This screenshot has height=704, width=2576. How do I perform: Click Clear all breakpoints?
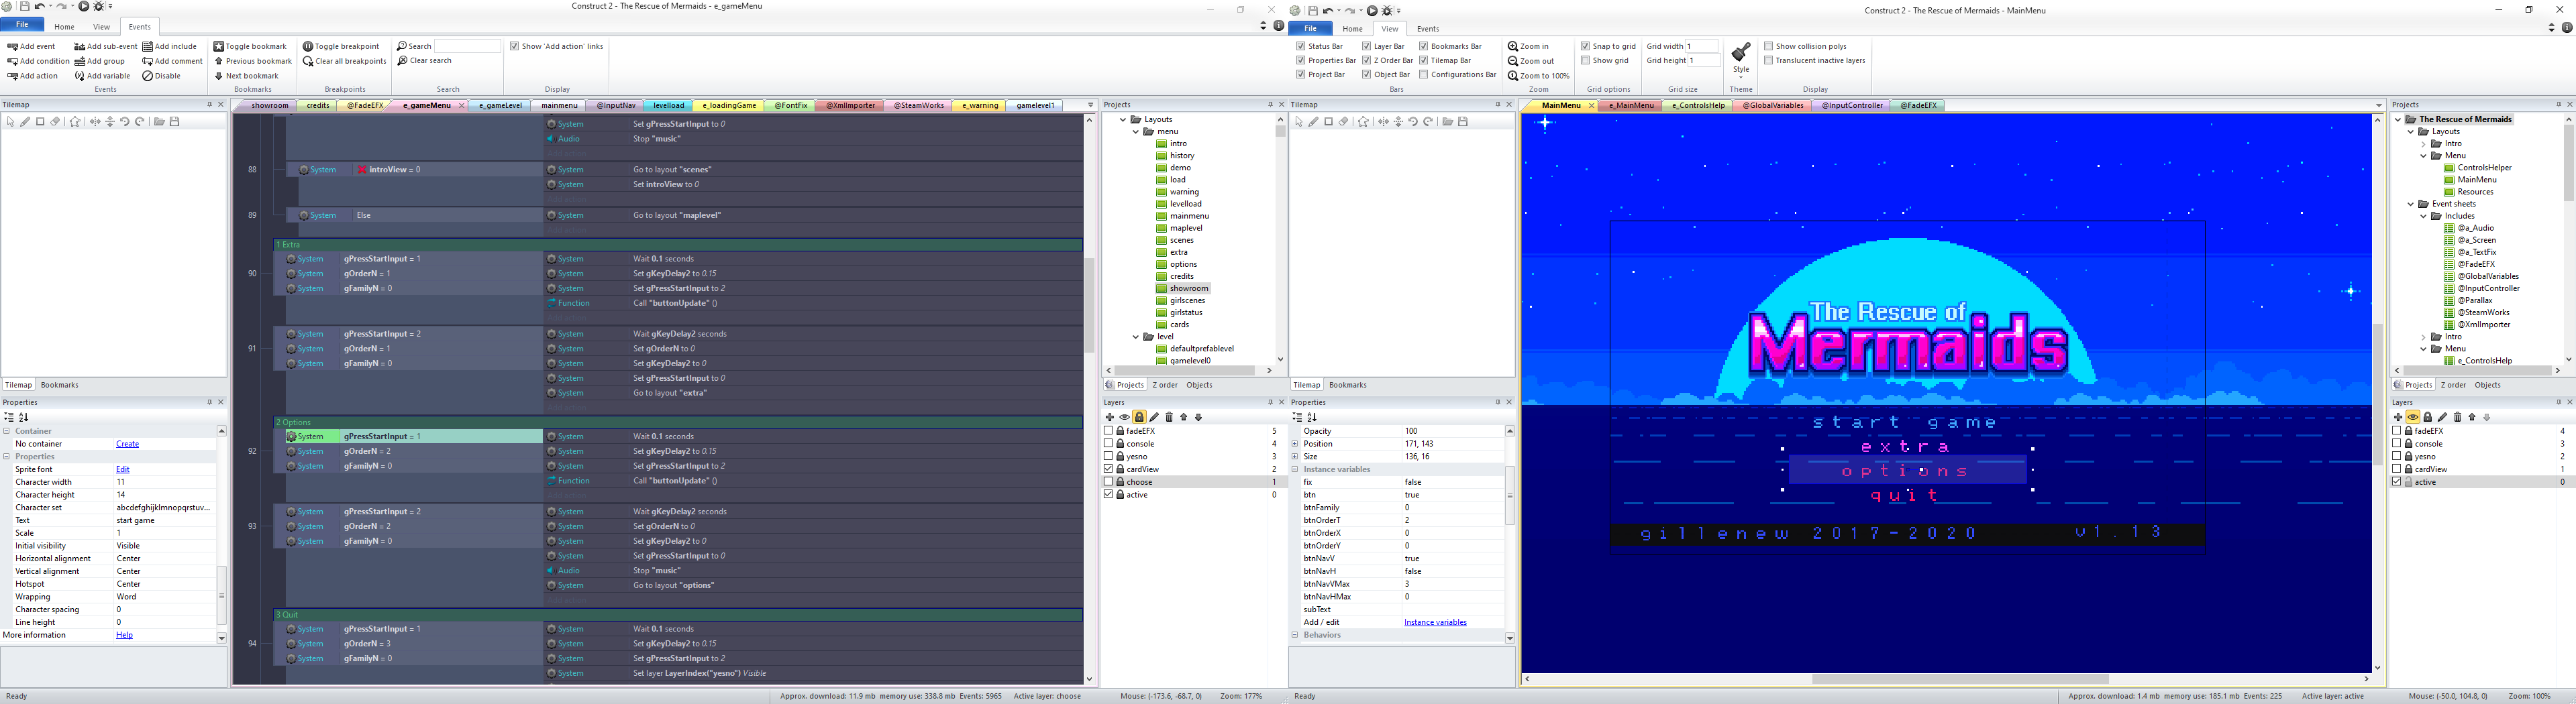pyautogui.click(x=344, y=61)
